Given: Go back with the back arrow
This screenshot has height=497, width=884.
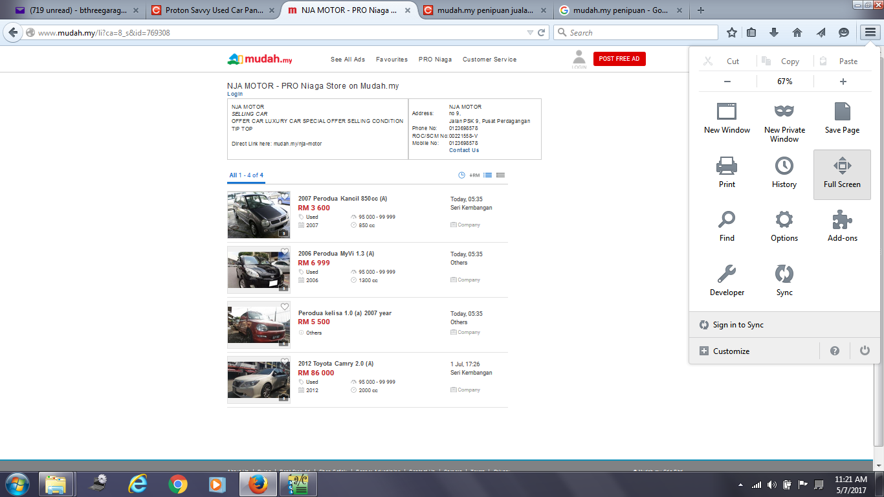Looking at the screenshot, I should [13, 32].
